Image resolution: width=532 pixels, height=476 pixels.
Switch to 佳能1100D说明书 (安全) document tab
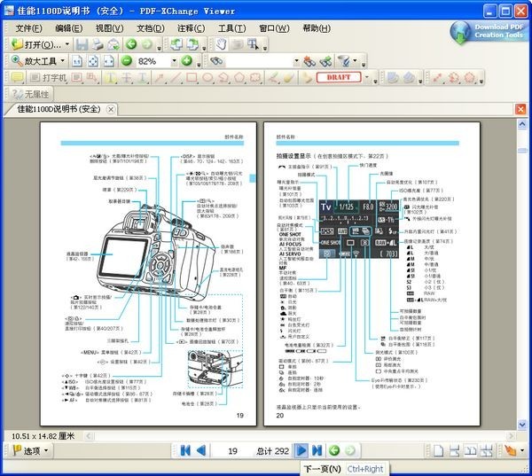59,109
